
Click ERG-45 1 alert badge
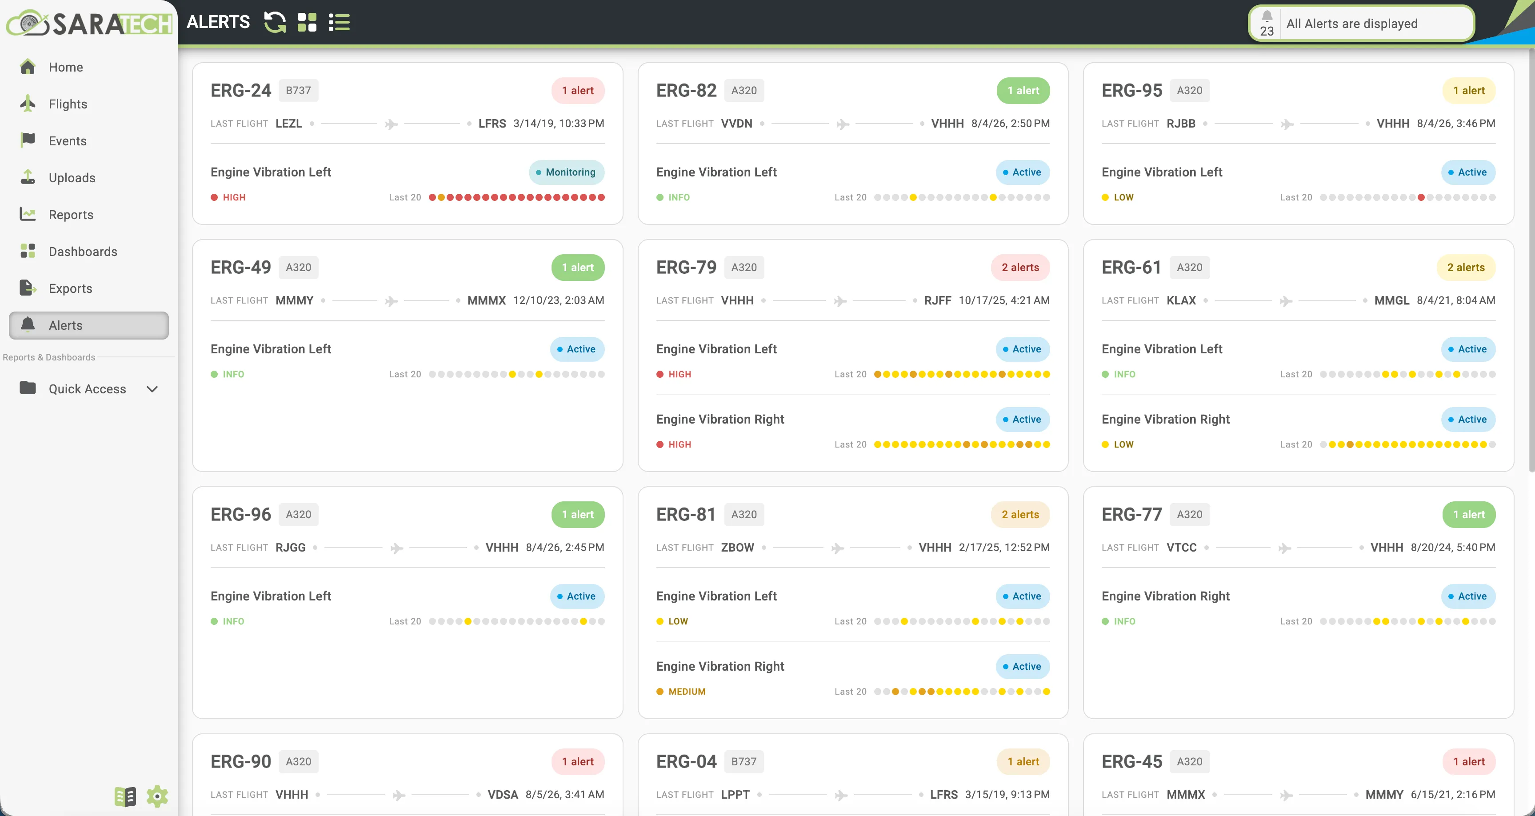coord(1469,762)
